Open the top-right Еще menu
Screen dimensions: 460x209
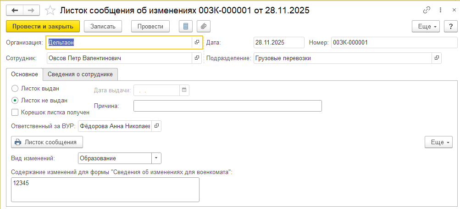click(426, 26)
